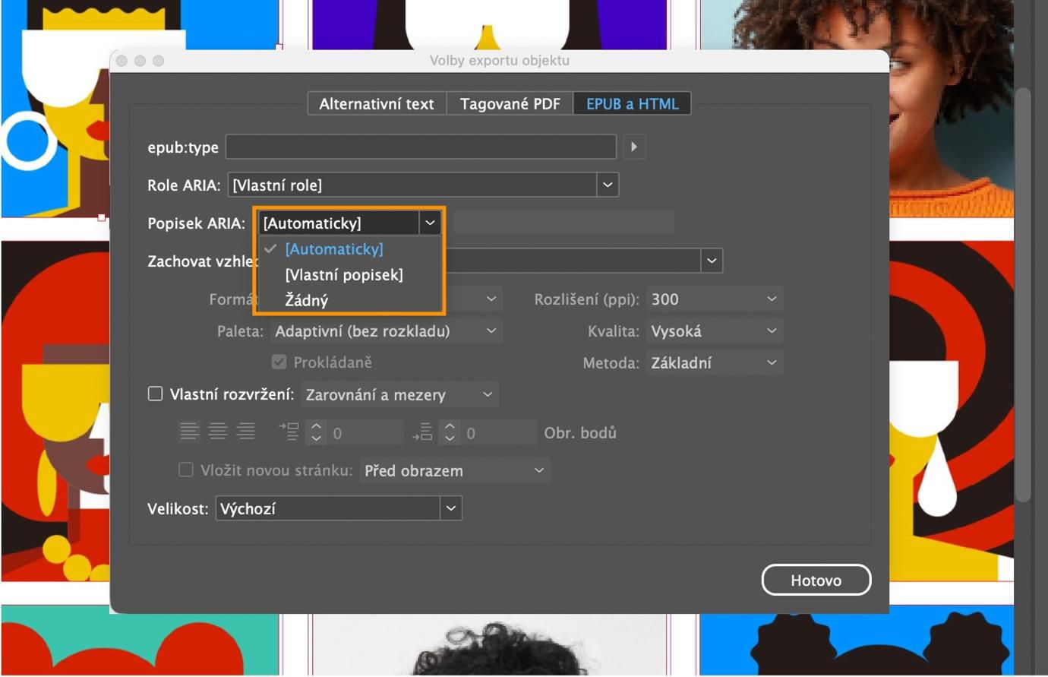The image size is (1048, 677).
Task: Click the Rozlišení (ppi) label
Action: pos(587,300)
